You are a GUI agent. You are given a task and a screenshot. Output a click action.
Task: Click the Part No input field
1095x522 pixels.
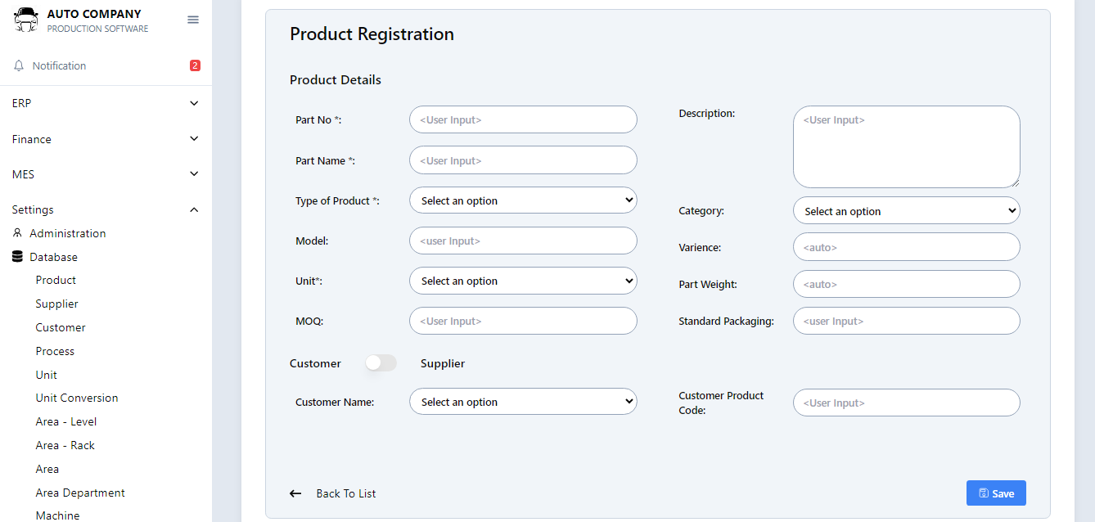coord(523,119)
